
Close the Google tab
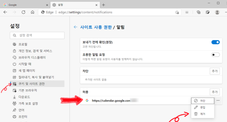coord(47,5)
